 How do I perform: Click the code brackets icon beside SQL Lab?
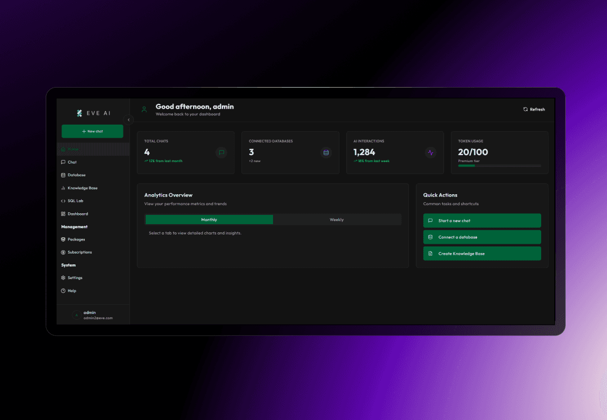coord(63,201)
